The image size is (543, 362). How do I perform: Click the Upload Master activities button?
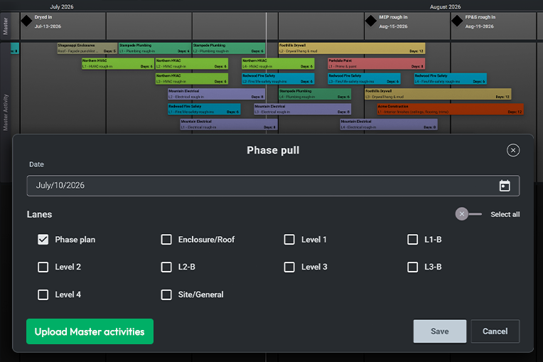[x=90, y=331]
